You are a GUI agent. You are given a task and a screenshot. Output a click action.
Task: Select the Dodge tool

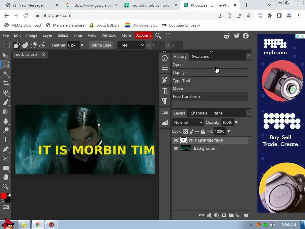(6, 130)
